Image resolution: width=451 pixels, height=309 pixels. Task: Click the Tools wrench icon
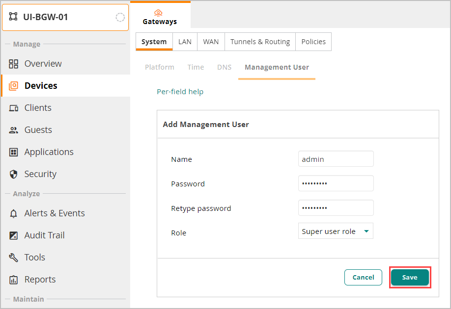tap(14, 257)
